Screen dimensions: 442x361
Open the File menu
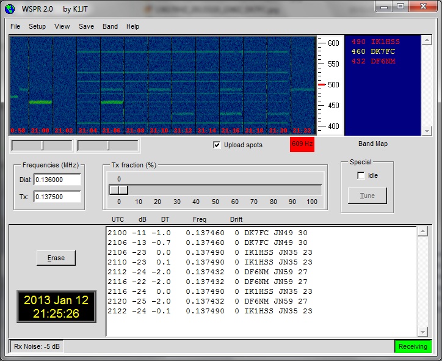coord(15,26)
